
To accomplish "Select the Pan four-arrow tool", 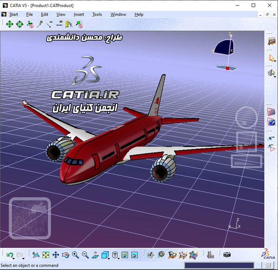I will point(56,255).
